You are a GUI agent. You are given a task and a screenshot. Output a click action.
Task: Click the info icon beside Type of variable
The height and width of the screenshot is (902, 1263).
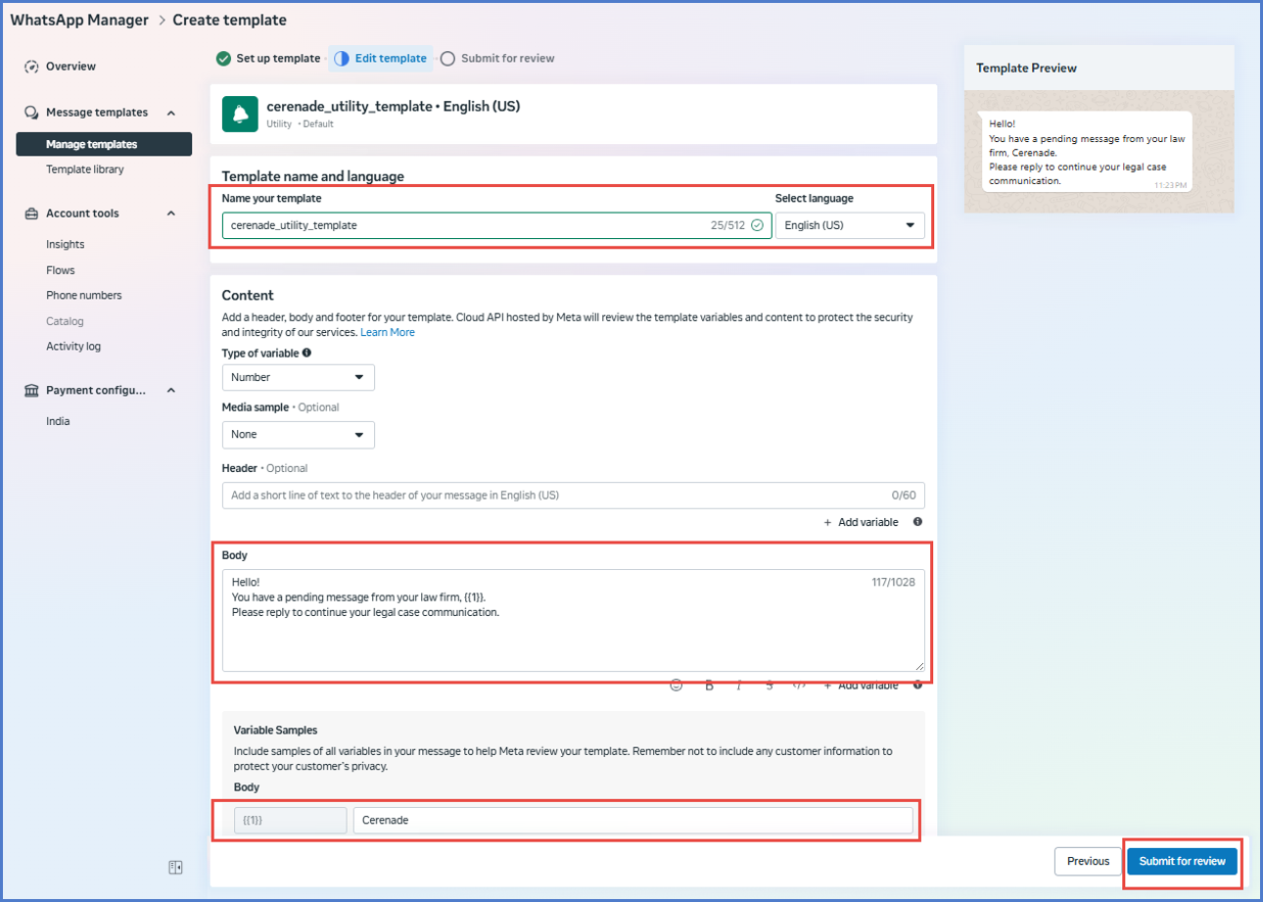coord(307,353)
